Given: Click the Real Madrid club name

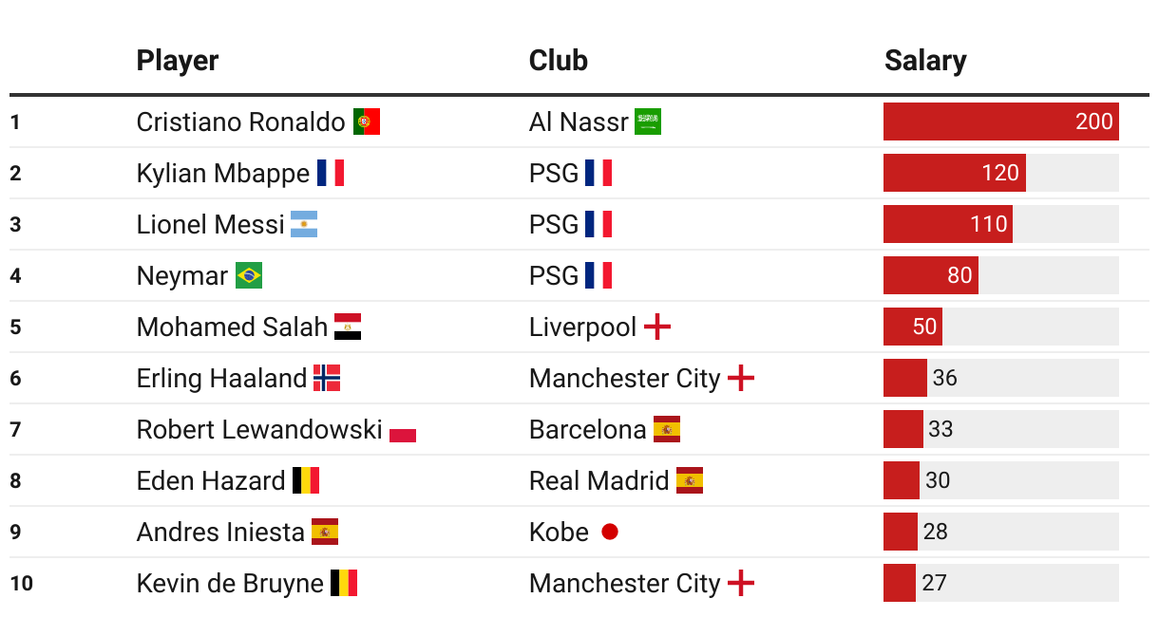Looking at the screenshot, I should click(x=598, y=480).
